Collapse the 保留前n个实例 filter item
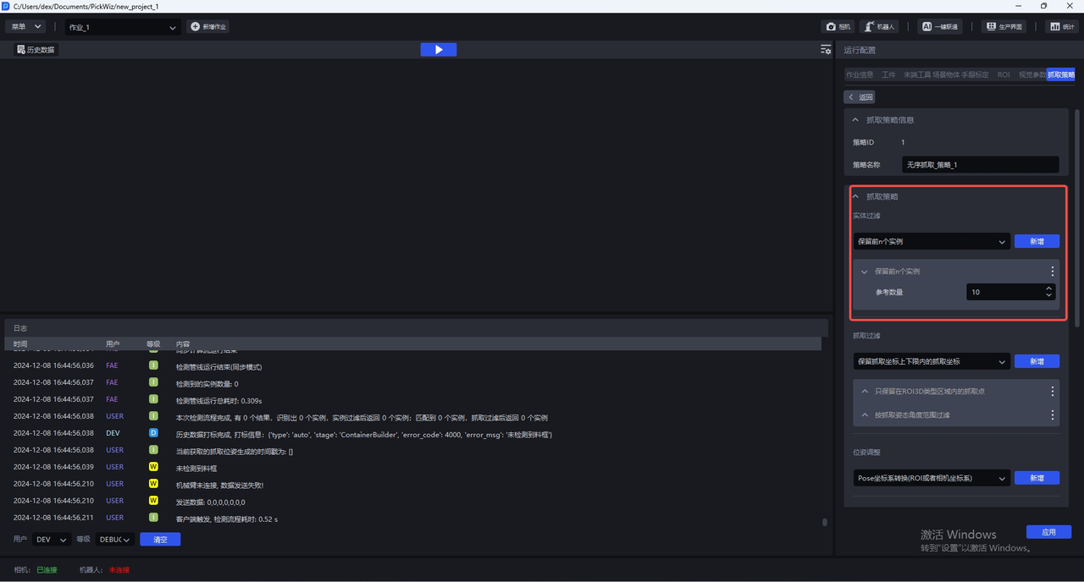The image size is (1084, 582). pos(865,272)
